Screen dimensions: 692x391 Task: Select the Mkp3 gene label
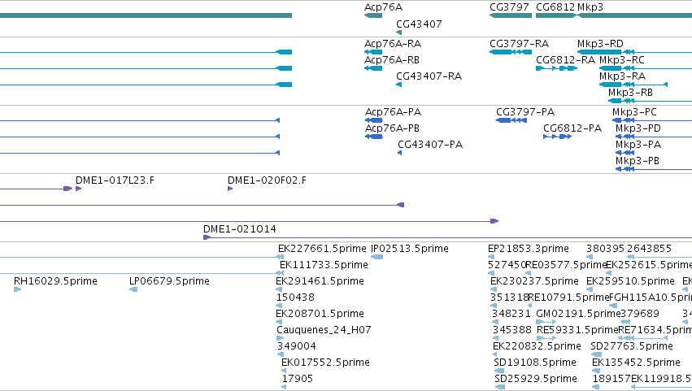pos(590,7)
